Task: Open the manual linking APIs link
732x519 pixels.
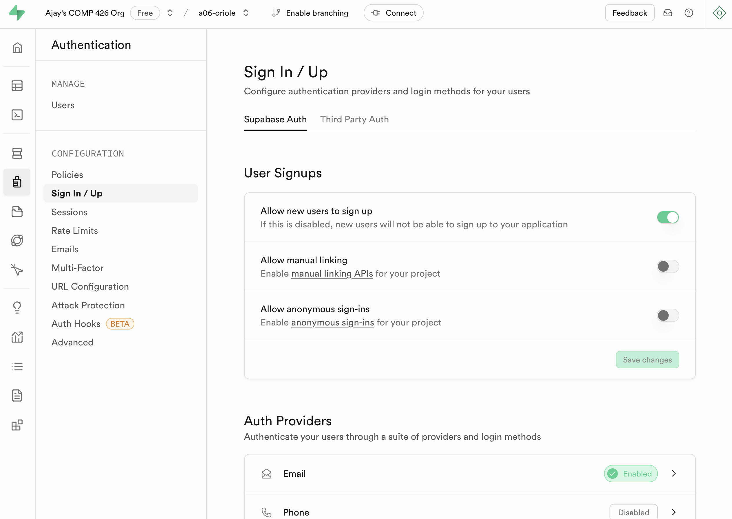Action: [x=332, y=274]
